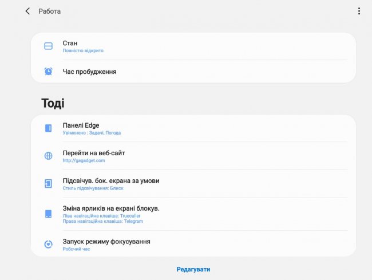Click the globe website icon
The width and height of the screenshot is (372, 280).
pyautogui.click(x=49, y=156)
